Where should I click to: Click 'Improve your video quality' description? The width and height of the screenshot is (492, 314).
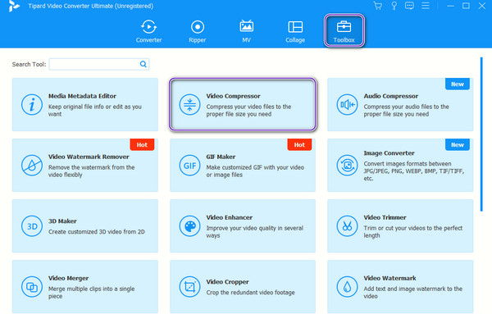(254, 232)
